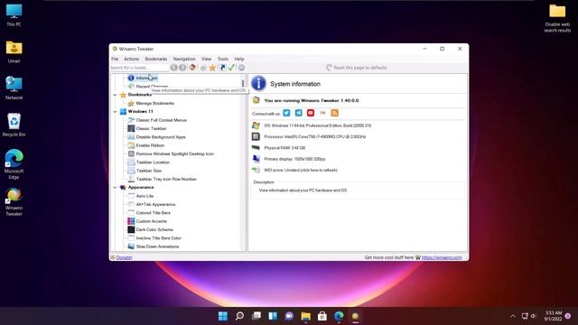578x325 pixels.
Task: Click the gold star bookmarks toolbar icon
Action: point(212,68)
